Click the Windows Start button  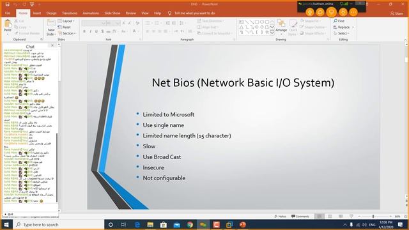(x=6, y=224)
